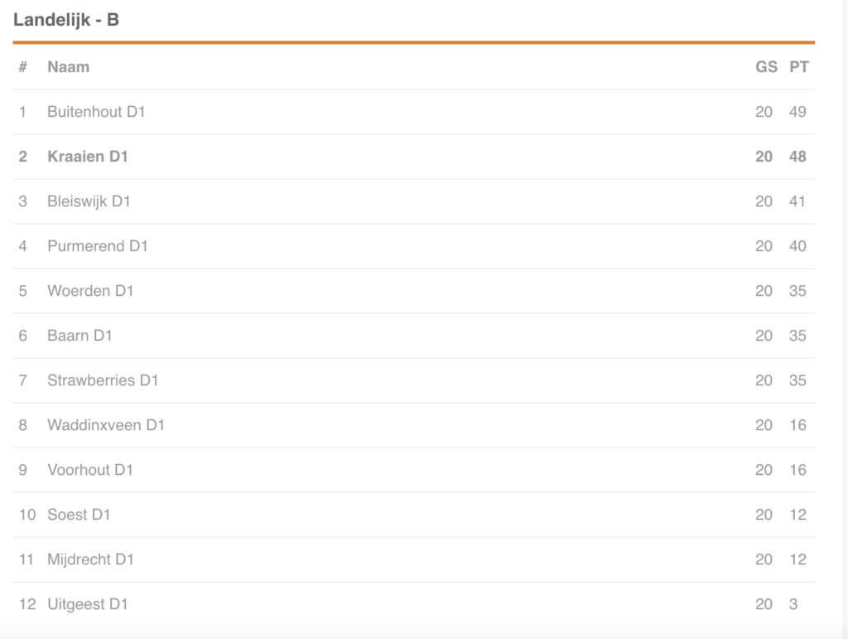Open the Buitenhout D1 team row
This screenshot has width=848, height=639.
(x=414, y=112)
